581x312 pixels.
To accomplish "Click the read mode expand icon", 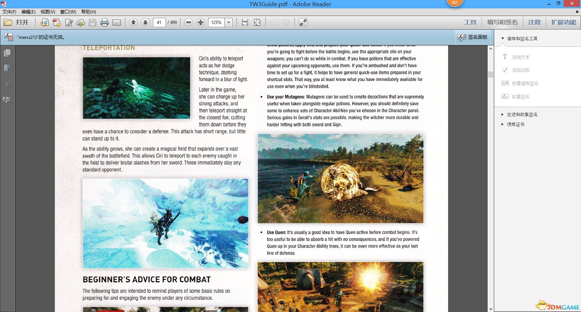I will tap(303, 22).
